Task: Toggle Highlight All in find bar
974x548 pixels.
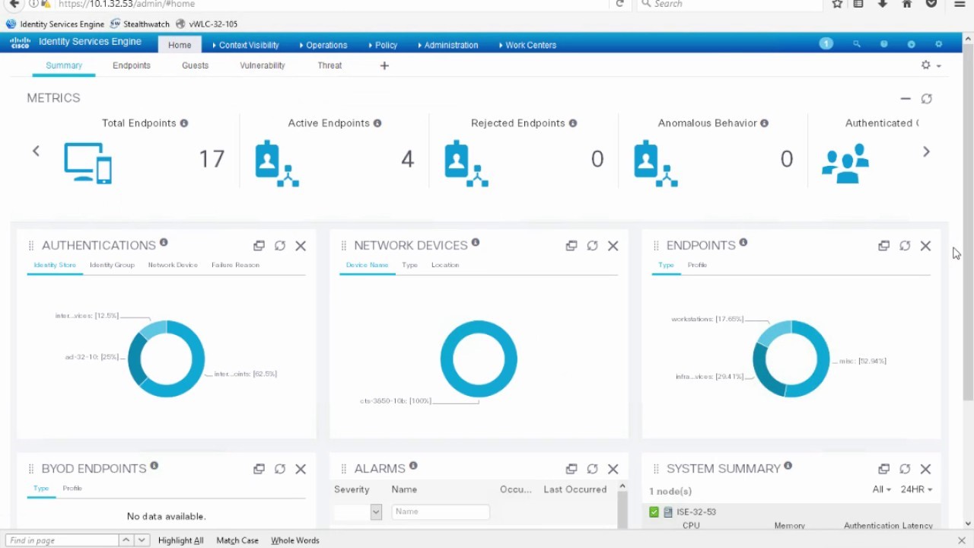Action: [x=180, y=540]
